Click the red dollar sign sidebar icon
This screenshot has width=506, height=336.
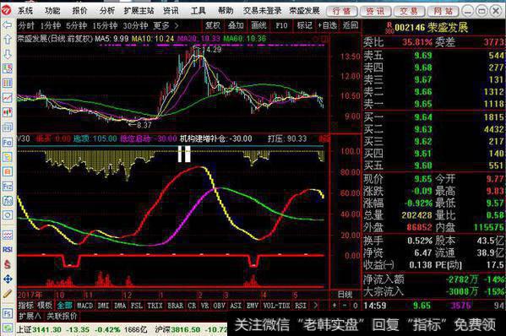[7, 264]
